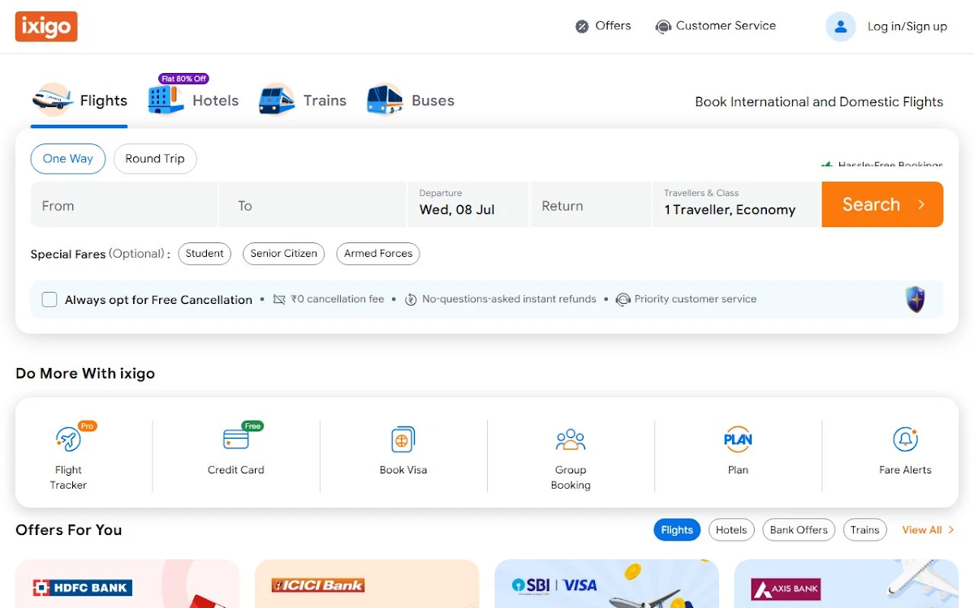Filter offers by Hotels
974x608 pixels.
tap(731, 530)
